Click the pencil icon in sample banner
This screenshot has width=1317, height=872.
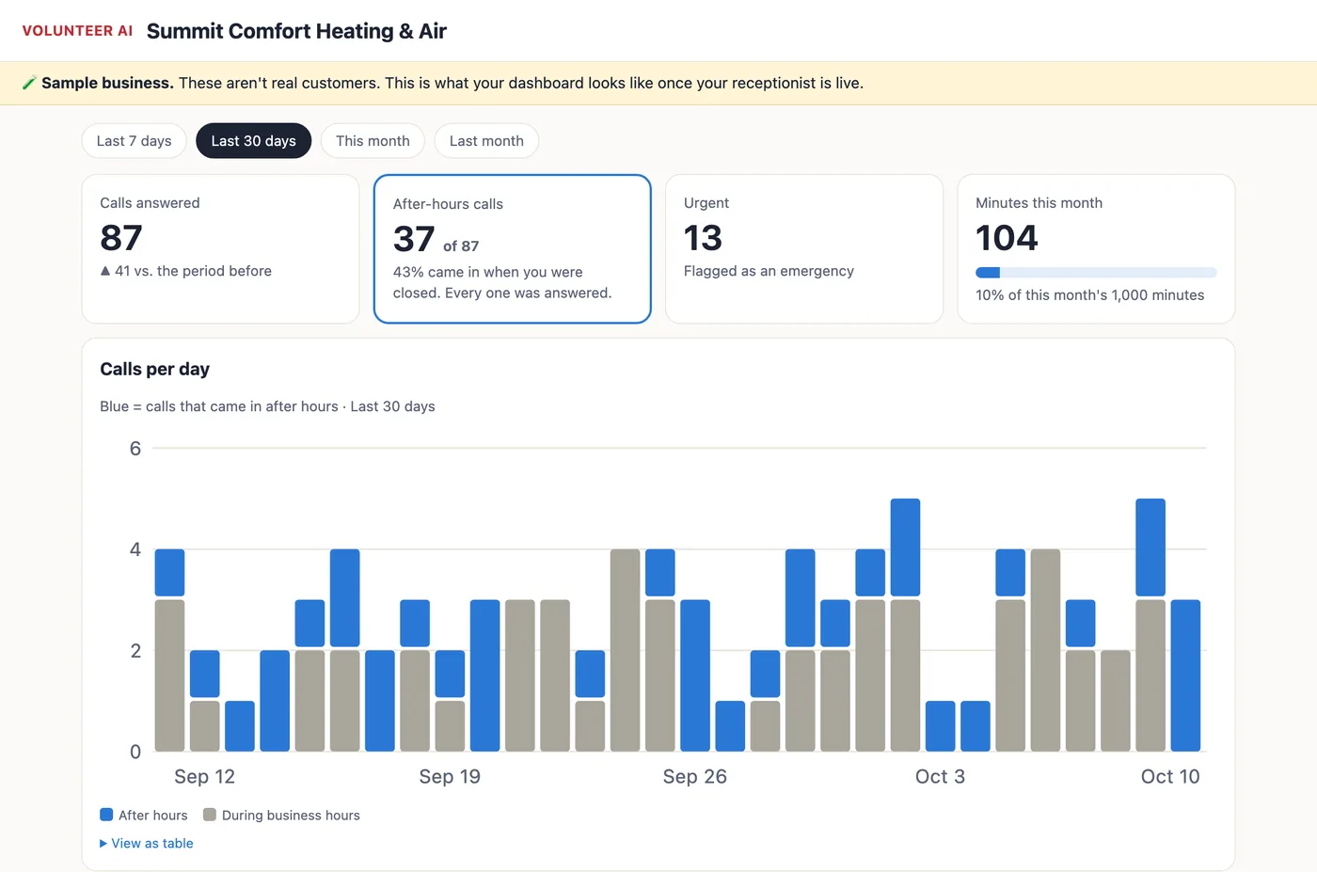click(29, 83)
